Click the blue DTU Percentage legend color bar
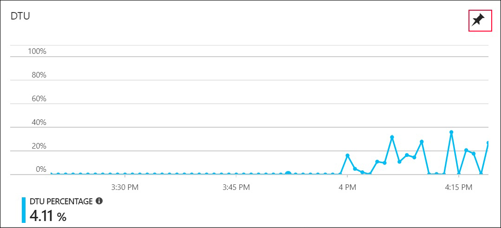This screenshot has width=501, height=228. (24, 210)
